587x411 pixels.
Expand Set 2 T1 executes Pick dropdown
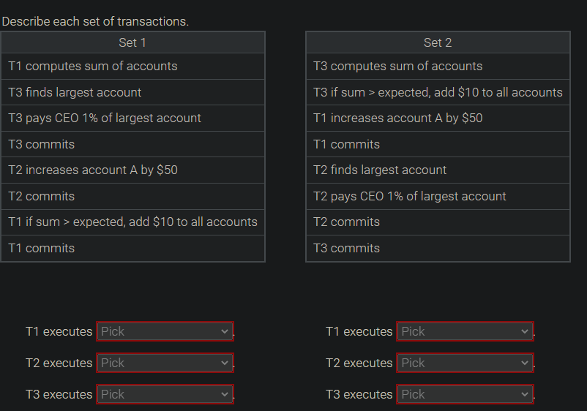coord(465,331)
